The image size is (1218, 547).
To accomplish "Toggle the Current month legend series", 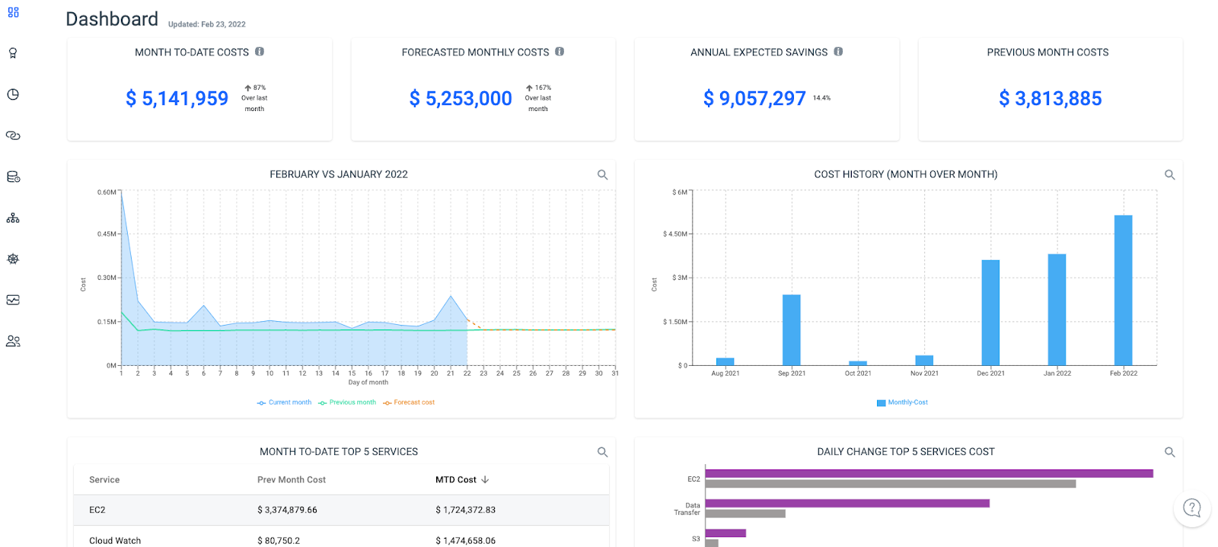I will pyautogui.click(x=285, y=402).
